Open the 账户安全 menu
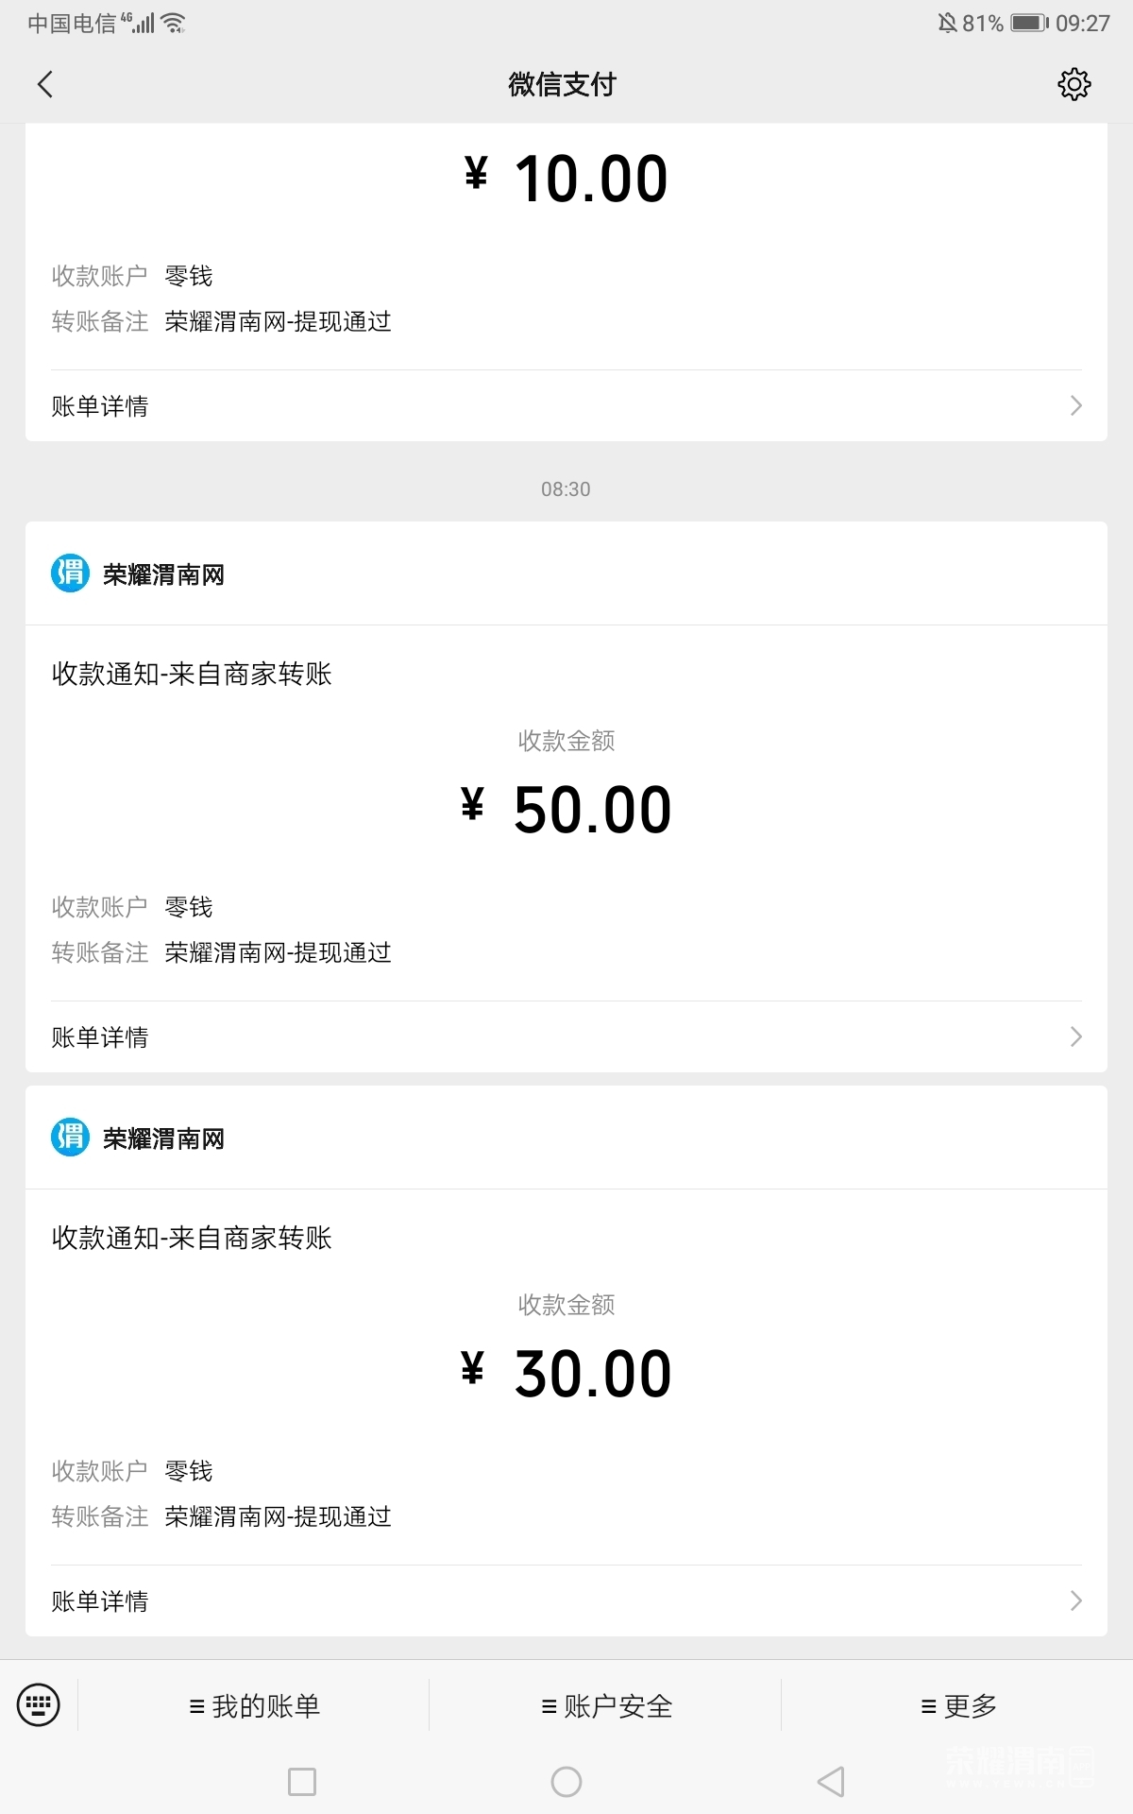The width and height of the screenshot is (1133, 1814). pyautogui.click(x=606, y=1706)
